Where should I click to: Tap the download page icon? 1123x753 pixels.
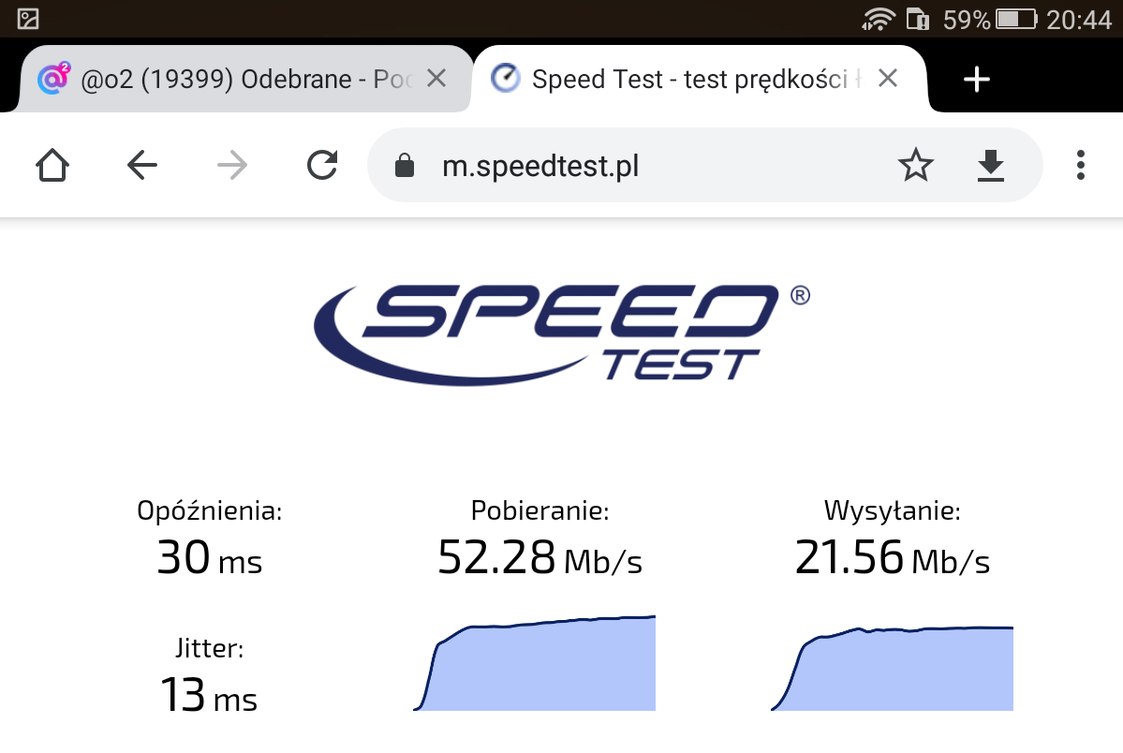click(991, 166)
